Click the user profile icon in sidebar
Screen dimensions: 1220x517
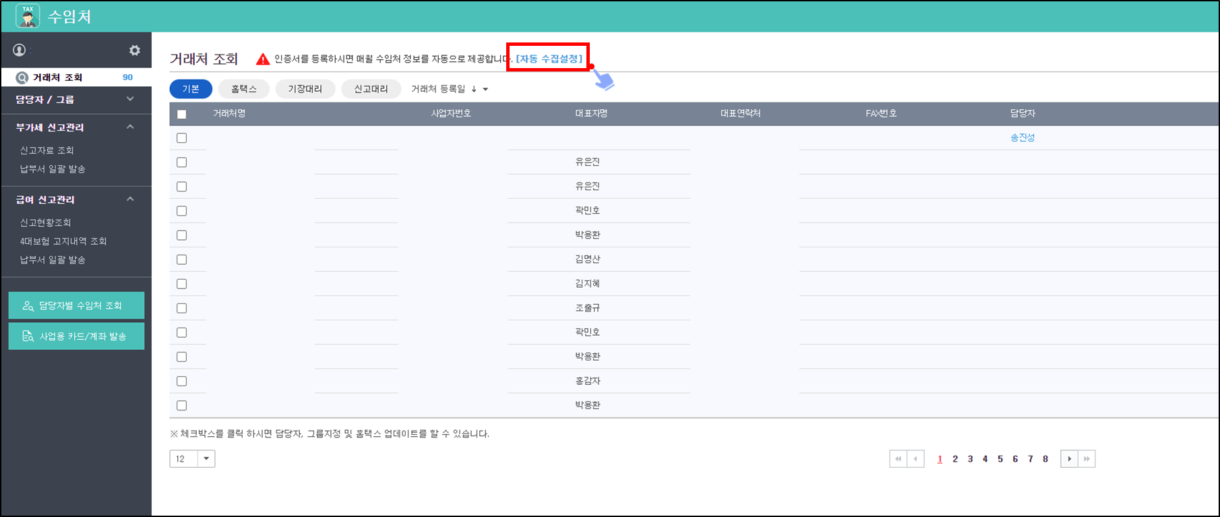point(20,50)
